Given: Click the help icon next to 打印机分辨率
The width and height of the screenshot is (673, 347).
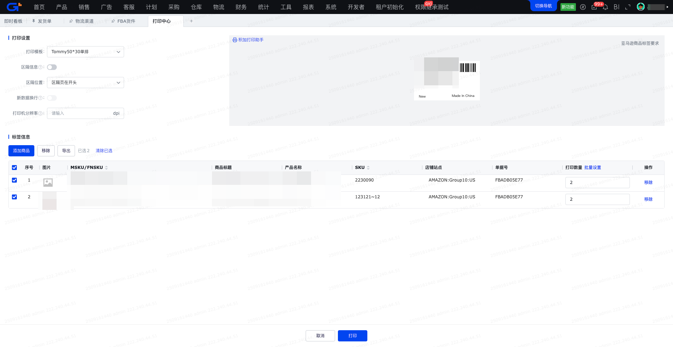Looking at the screenshot, I should (40, 113).
